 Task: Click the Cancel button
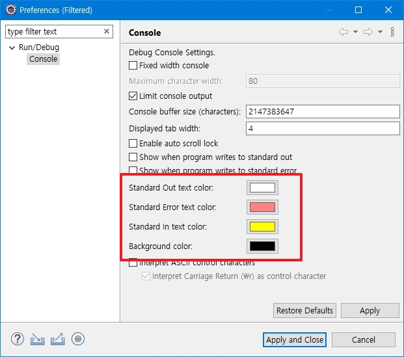point(364,339)
